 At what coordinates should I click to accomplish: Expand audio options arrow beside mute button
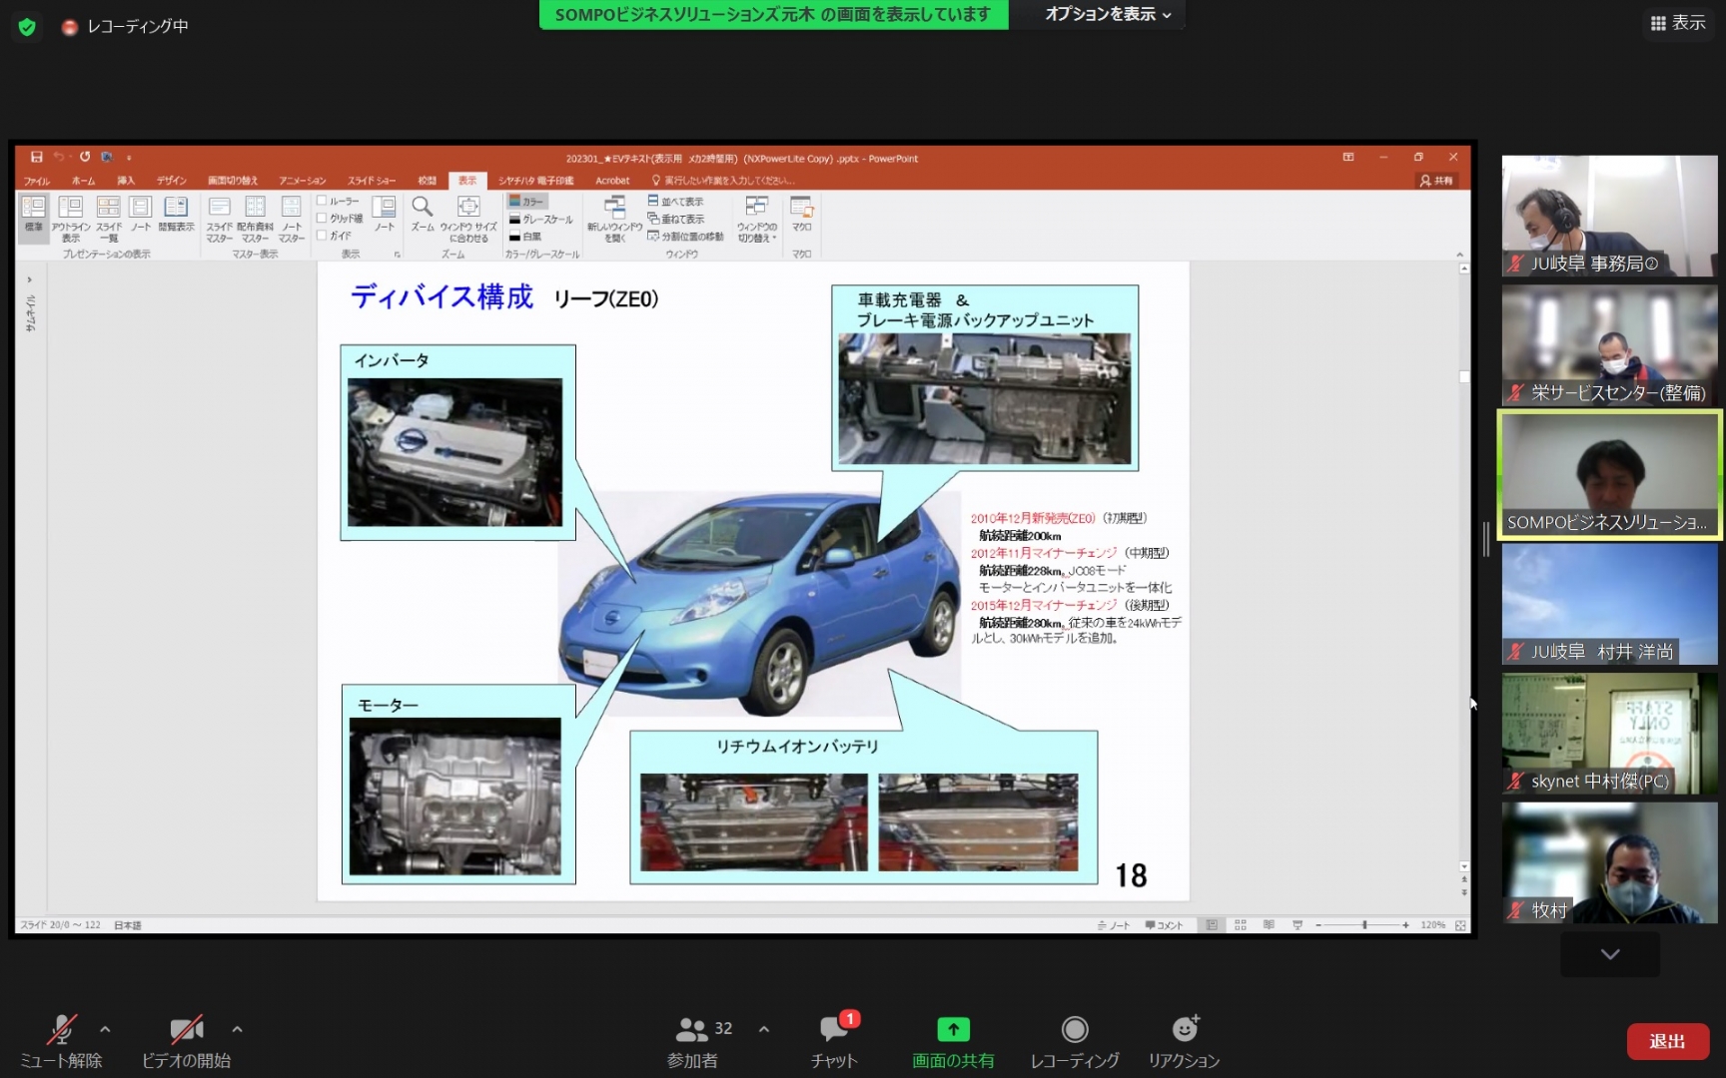coord(105,1029)
